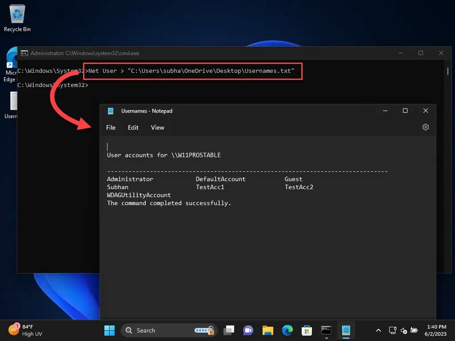Open network status tray icon

[x=392, y=330]
